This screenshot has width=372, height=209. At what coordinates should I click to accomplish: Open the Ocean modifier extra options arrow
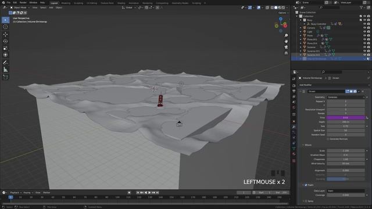[359, 91]
